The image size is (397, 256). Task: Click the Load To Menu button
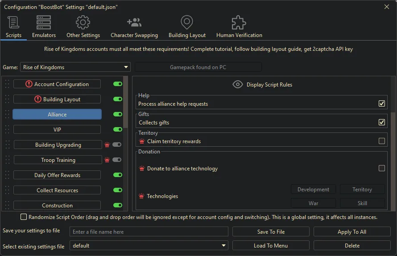tap(271, 245)
